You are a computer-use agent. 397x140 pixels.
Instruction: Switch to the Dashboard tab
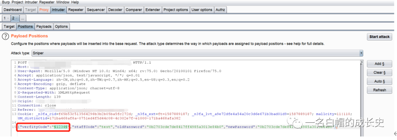(x=12, y=10)
